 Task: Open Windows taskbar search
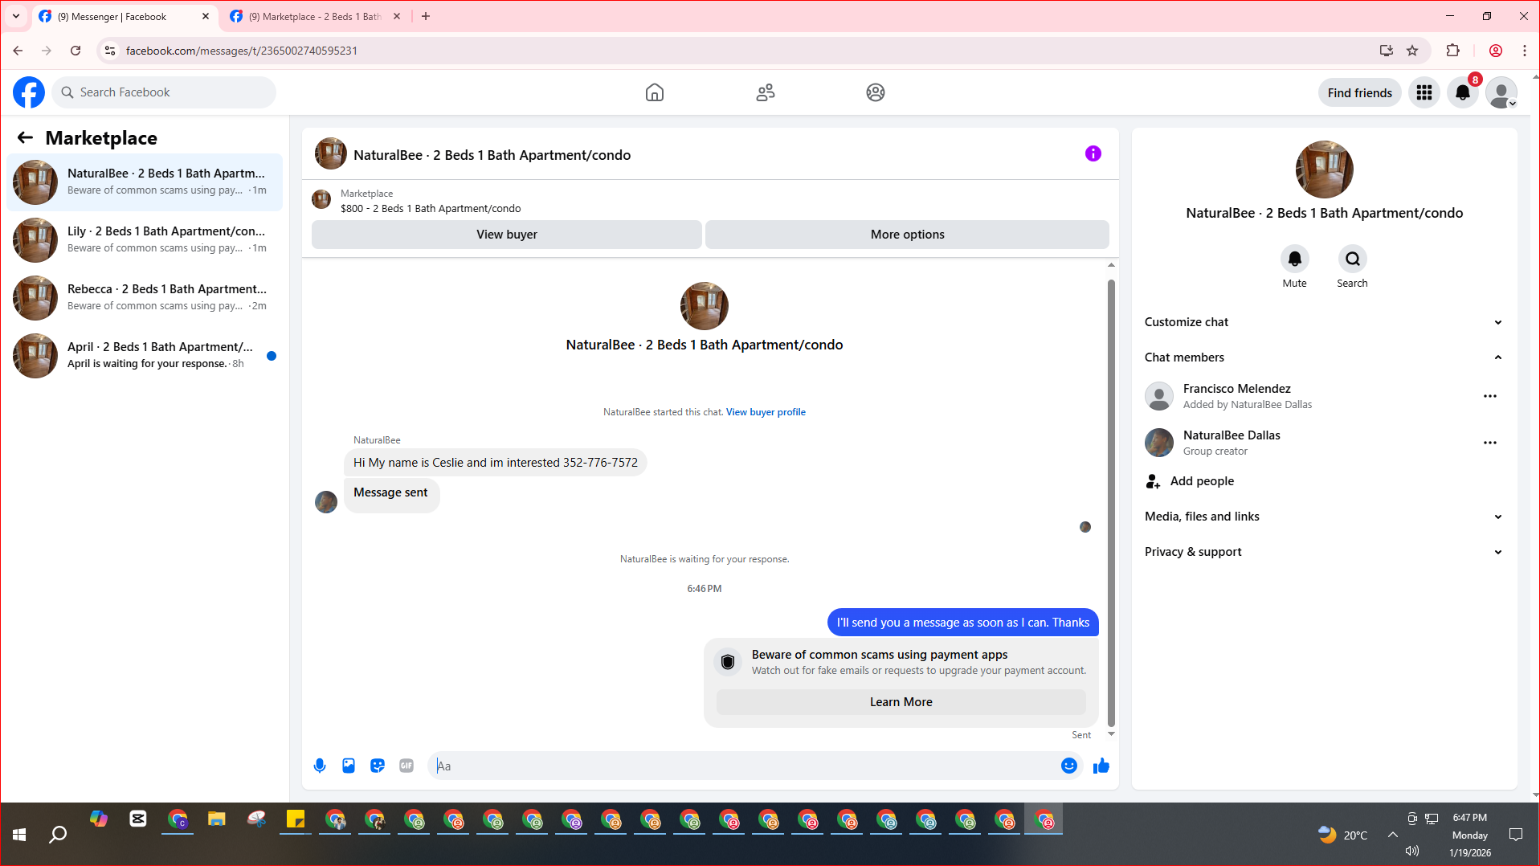tap(58, 835)
